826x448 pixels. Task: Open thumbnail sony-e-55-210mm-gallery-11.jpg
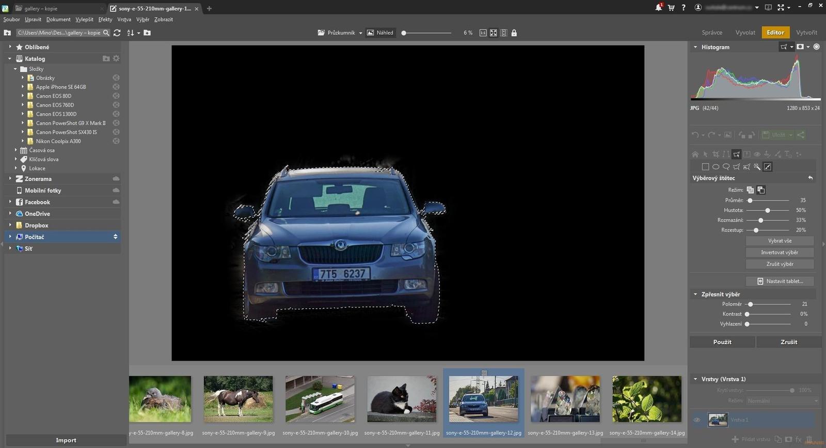(402, 399)
